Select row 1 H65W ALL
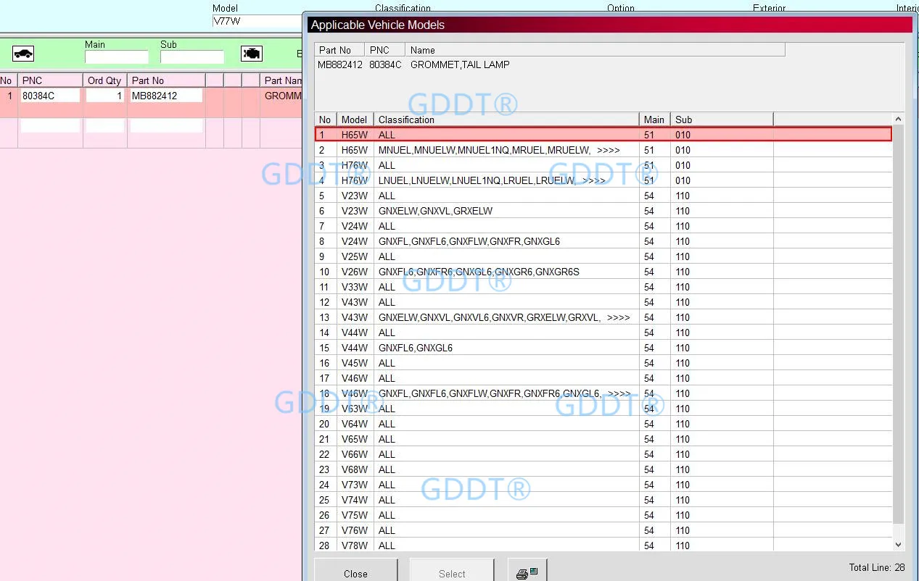Image resolution: width=919 pixels, height=581 pixels. pos(603,135)
